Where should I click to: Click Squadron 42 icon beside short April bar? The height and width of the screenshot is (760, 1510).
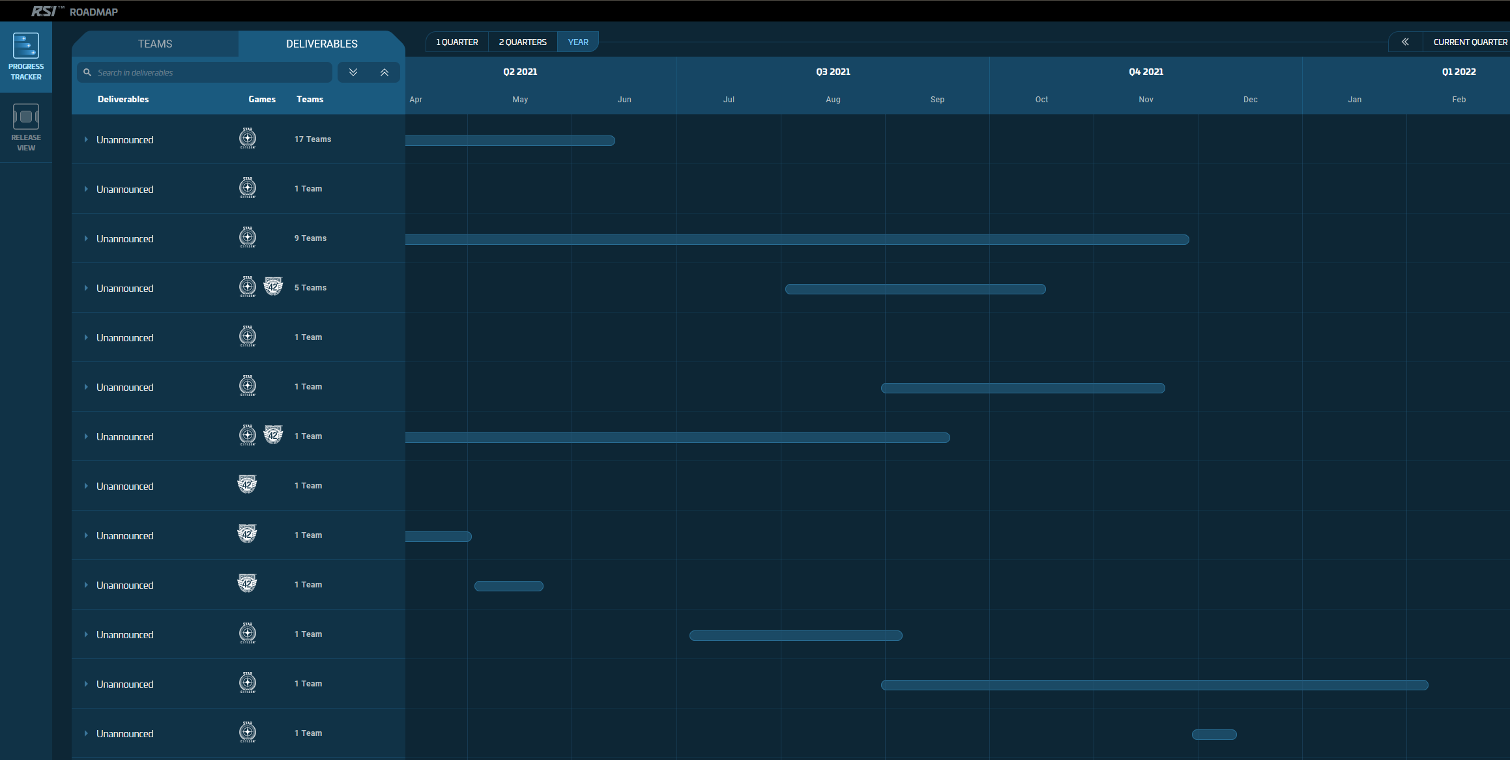tap(247, 535)
